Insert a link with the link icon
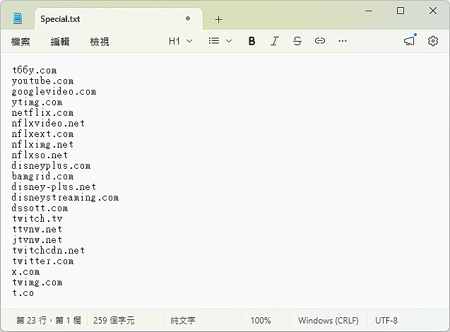This screenshot has width=450, height=332. tap(320, 41)
